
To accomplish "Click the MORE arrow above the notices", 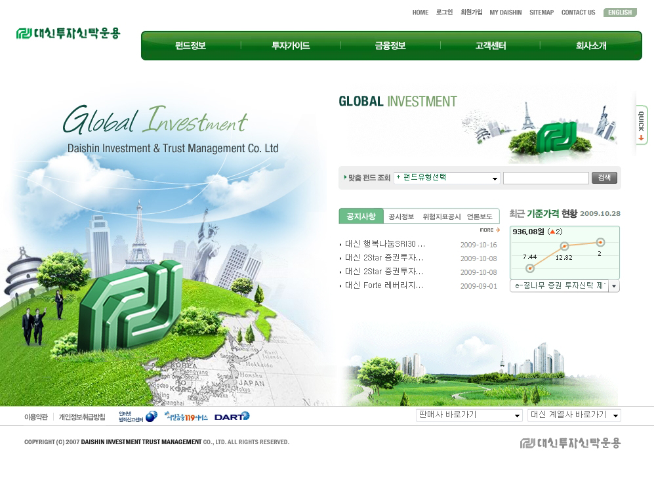I will (x=490, y=230).
